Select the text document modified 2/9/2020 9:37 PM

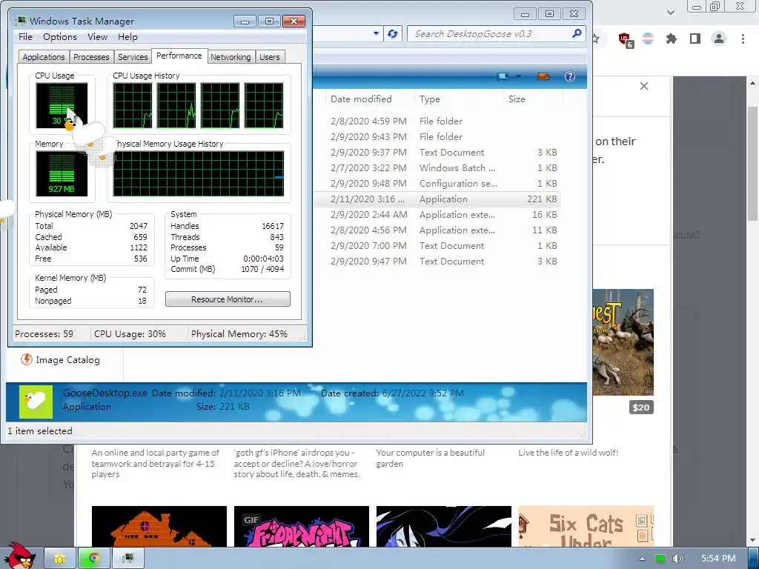[x=437, y=153]
